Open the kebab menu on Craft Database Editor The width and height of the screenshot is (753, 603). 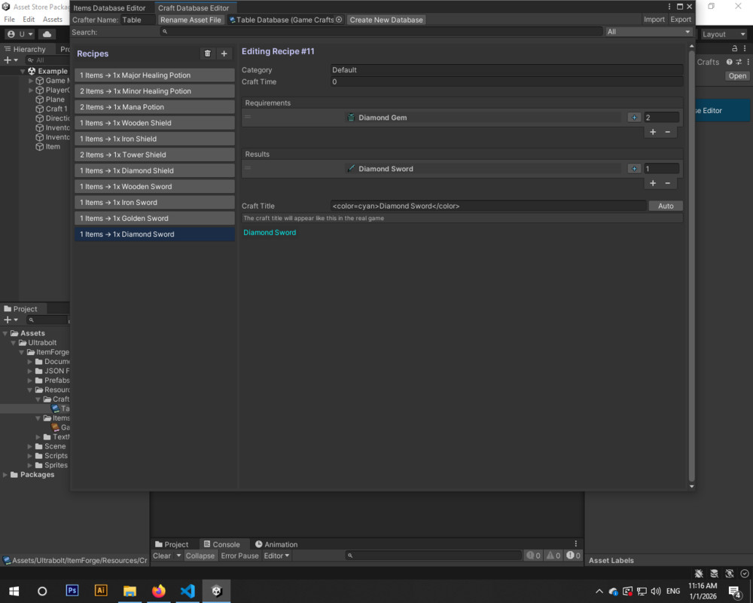click(x=669, y=6)
